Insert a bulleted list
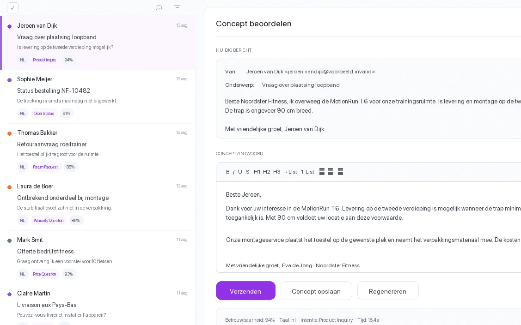 tap(291, 172)
